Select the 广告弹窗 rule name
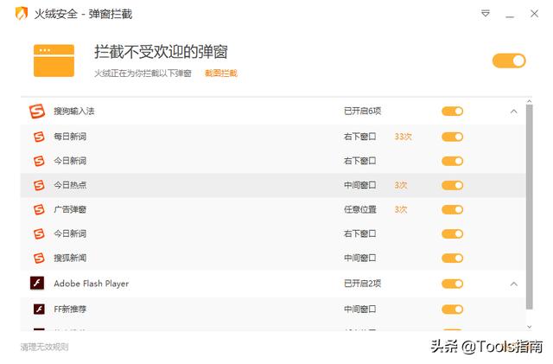This screenshot has height=364, width=553. click(x=70, y=209)
